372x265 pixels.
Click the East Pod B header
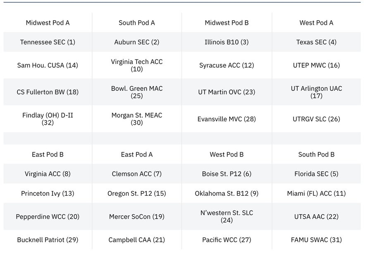click(x=48, y=154)
